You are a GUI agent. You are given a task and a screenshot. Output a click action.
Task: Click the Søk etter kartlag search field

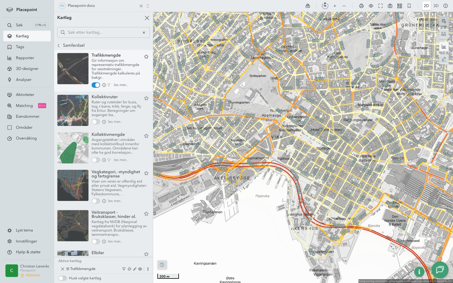click(x=103, y=32)
